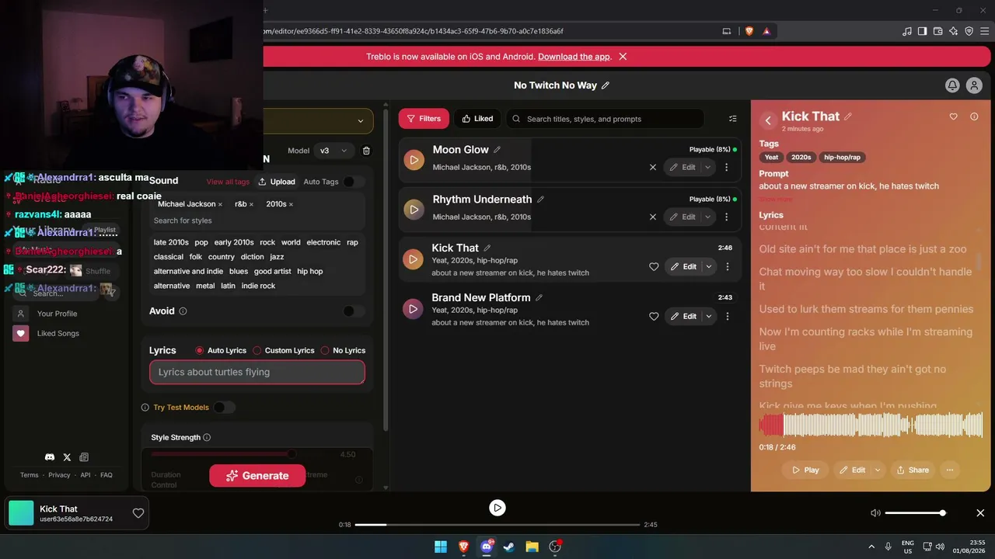The height and width of the screenshot is (559, 995).
Task: Mute the player volume
Action: click(x=875, y=513)
